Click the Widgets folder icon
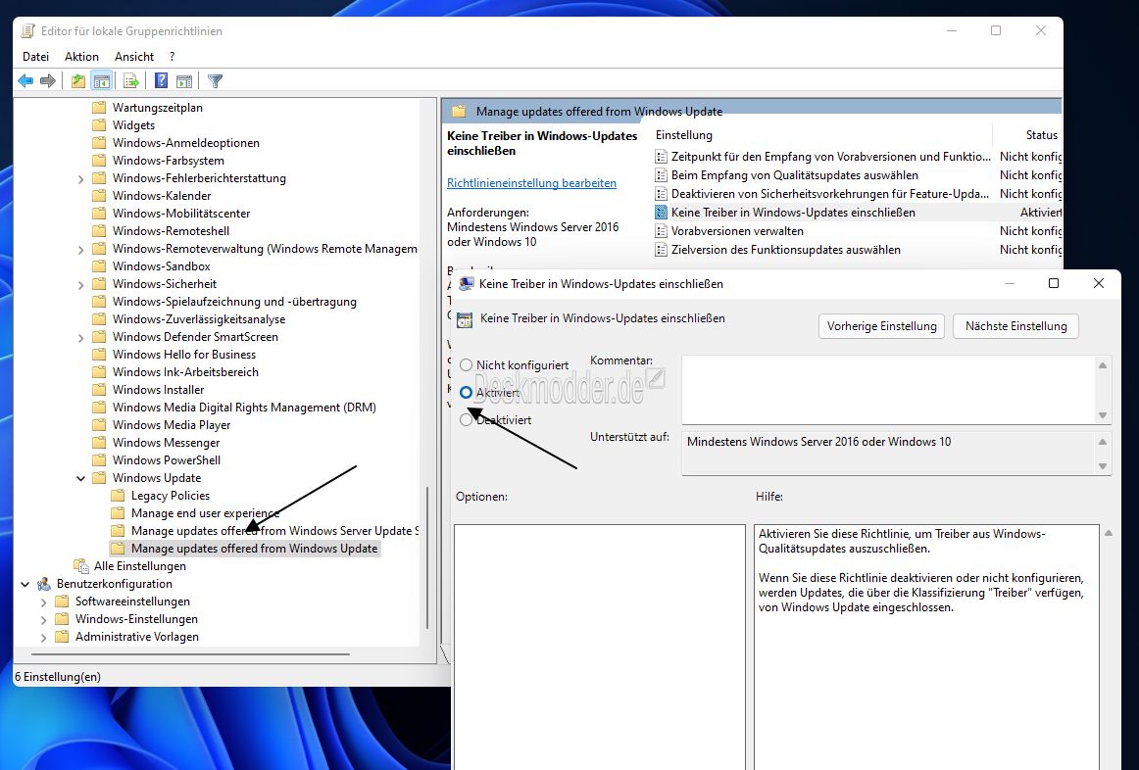Viewport: 1139px width, 770px height. (x=99, y=125)
